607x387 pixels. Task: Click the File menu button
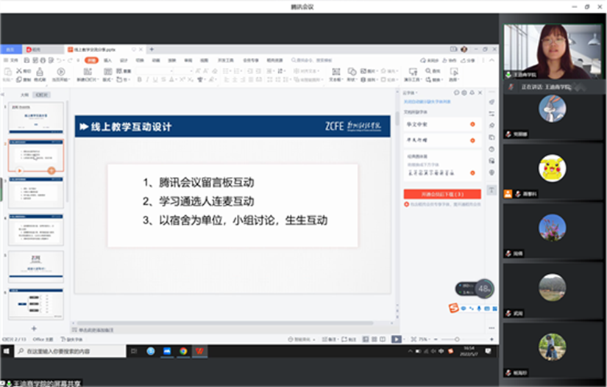pyautogui.click(x=11, y=60)
